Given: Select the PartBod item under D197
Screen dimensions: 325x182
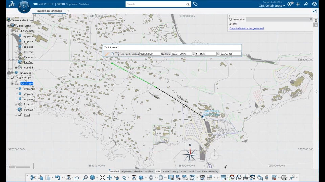Looking at the screenshot, I should tap(28, 110).
